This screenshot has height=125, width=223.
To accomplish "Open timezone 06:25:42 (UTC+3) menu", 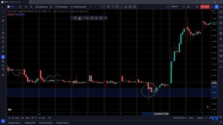I will [x=180, y=118].
